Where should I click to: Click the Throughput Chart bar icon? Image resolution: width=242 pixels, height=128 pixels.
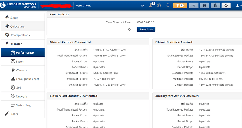click(13, 79)
